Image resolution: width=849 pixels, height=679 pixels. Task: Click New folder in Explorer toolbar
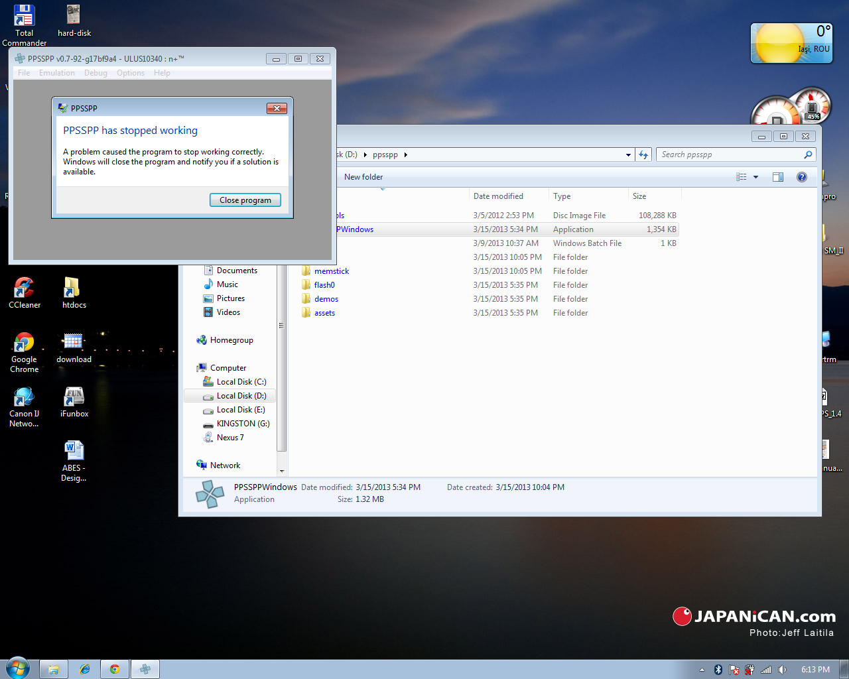click(363, 177)
